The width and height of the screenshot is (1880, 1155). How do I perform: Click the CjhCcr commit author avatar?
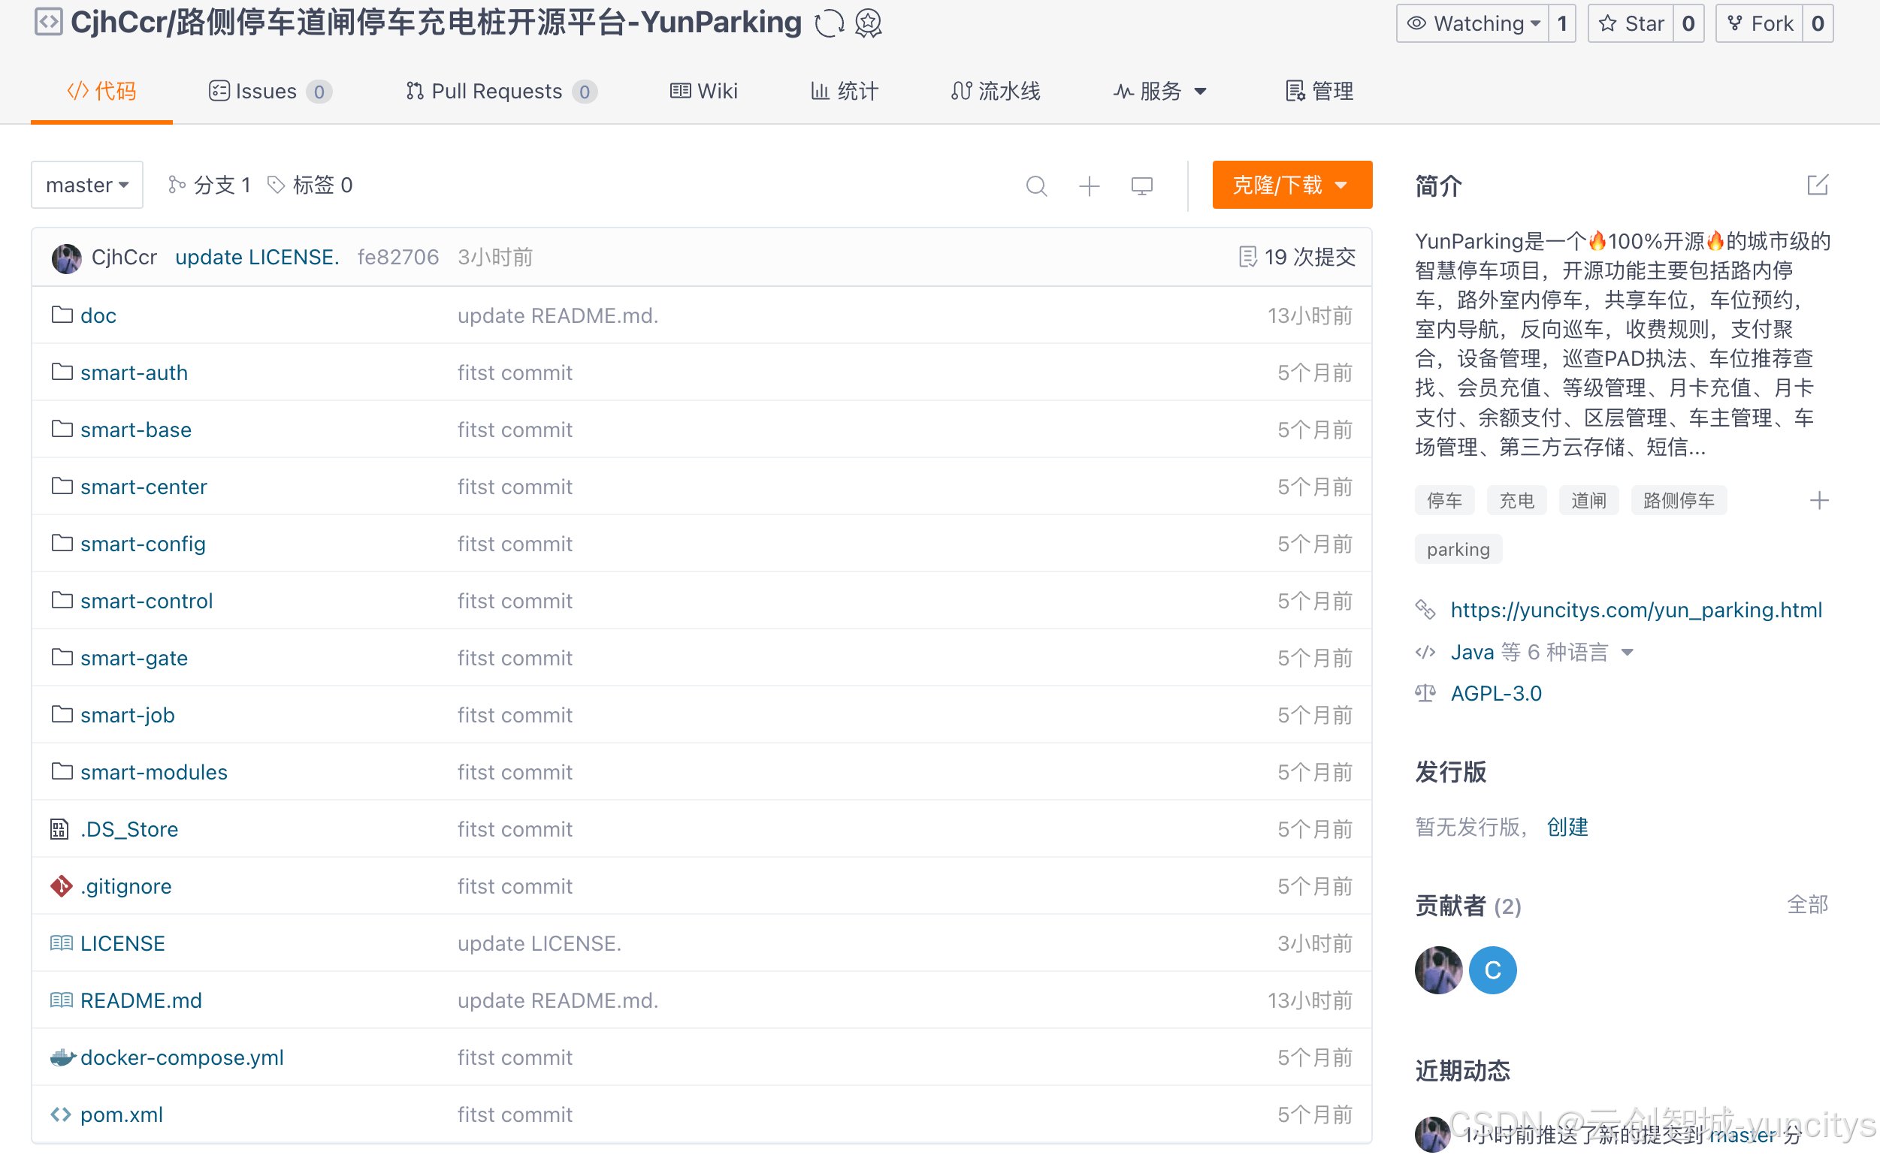point(66,258)
